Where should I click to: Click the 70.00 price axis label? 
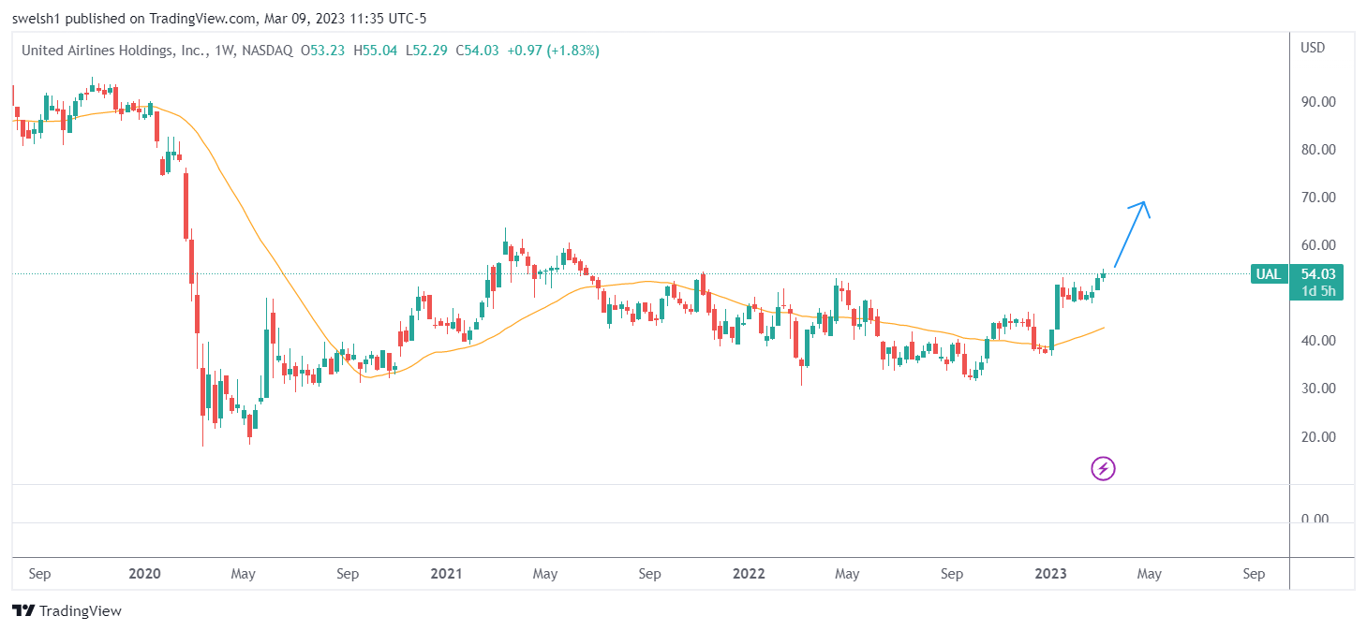pos(1317,198)
